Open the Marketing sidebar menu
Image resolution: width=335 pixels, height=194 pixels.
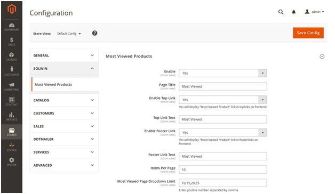coord(12,87)
